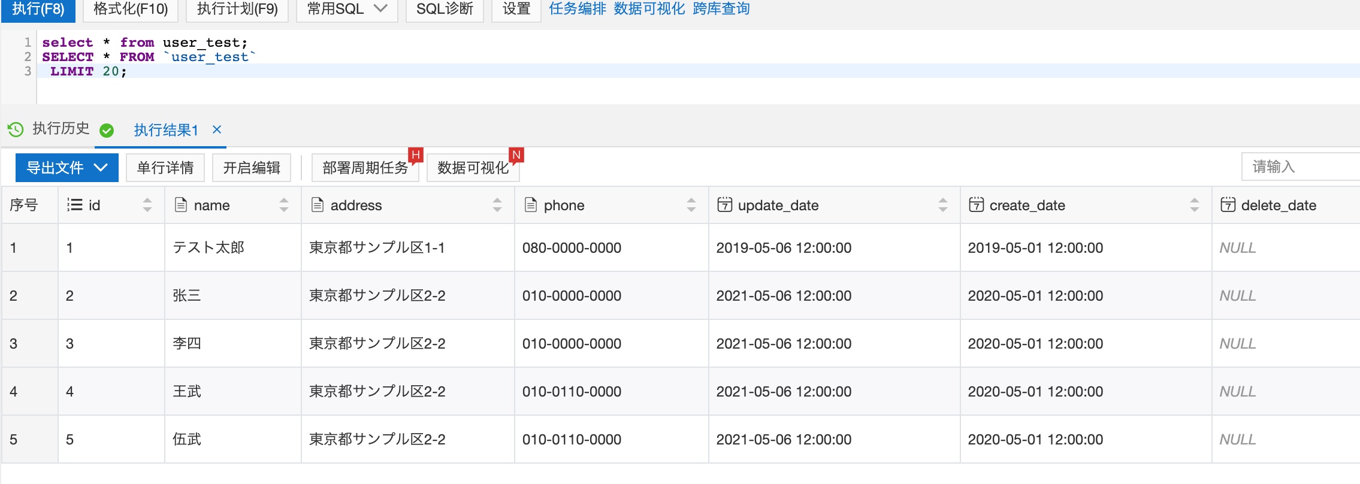Image resolution: width=1360 pixels, height=484 pixels.
Task: Click line 3 of the SQL editor
Action: coord(698,71)
